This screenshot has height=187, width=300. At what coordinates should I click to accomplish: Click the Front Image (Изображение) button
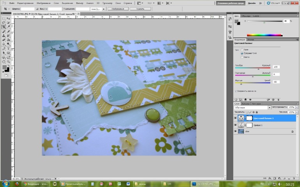point(118,9)
